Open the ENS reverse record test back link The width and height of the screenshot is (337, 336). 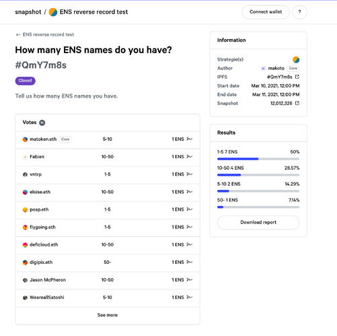48,35
